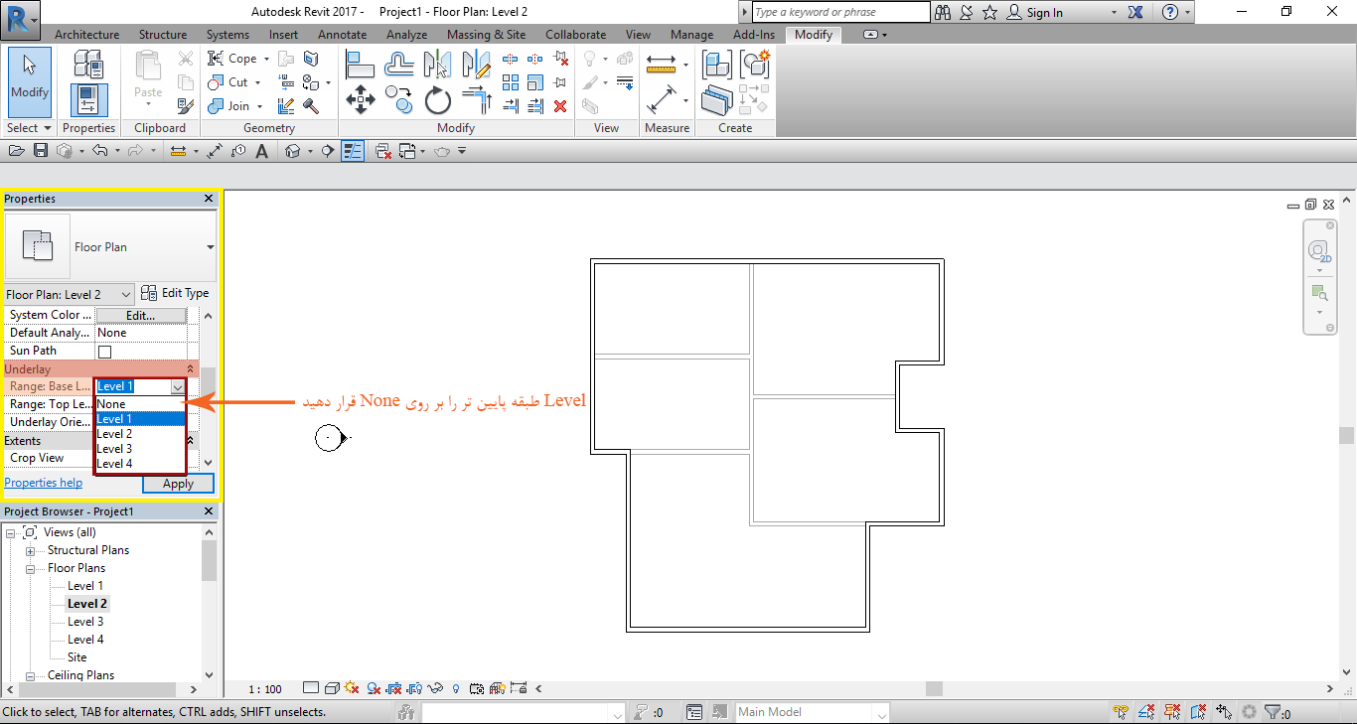This screenshot has width=1357, height=724.
Task: Toggle Shadows on view control bar
Action: tap(374, 687)
